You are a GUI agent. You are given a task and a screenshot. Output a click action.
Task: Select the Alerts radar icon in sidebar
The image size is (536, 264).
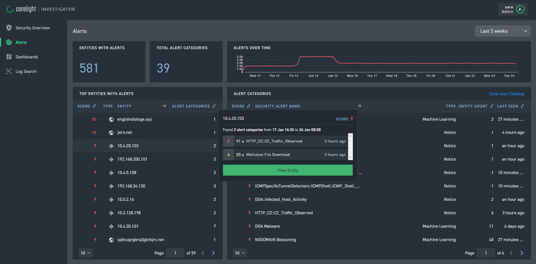tap(9, 42)
